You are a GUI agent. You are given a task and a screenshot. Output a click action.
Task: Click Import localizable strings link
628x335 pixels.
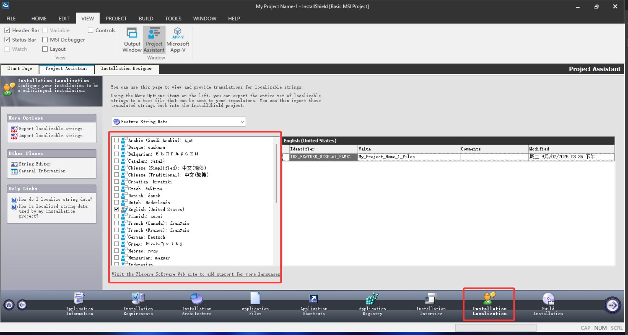51,136
